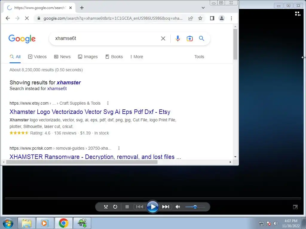
Task: Open the Windows Start menu
Action: 8,223
